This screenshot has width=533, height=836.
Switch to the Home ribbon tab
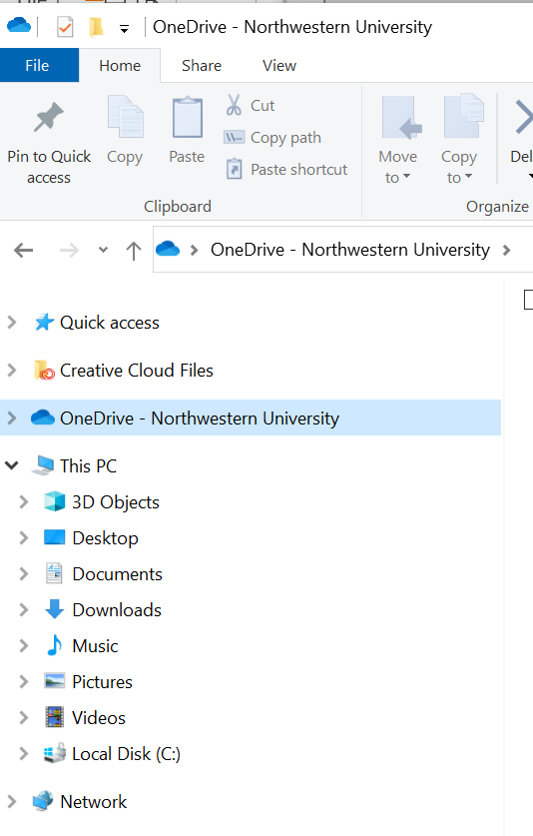pos(120,65)
